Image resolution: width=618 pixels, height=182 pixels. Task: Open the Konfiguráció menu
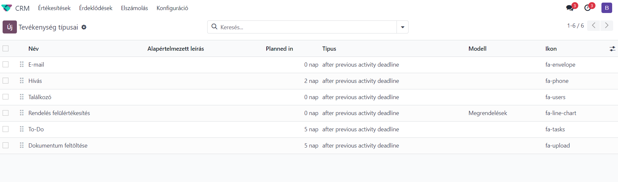[172, 8]
